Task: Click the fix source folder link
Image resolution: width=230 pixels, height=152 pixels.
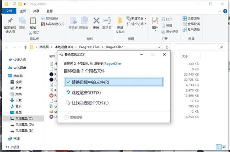Action: (92, 64)
